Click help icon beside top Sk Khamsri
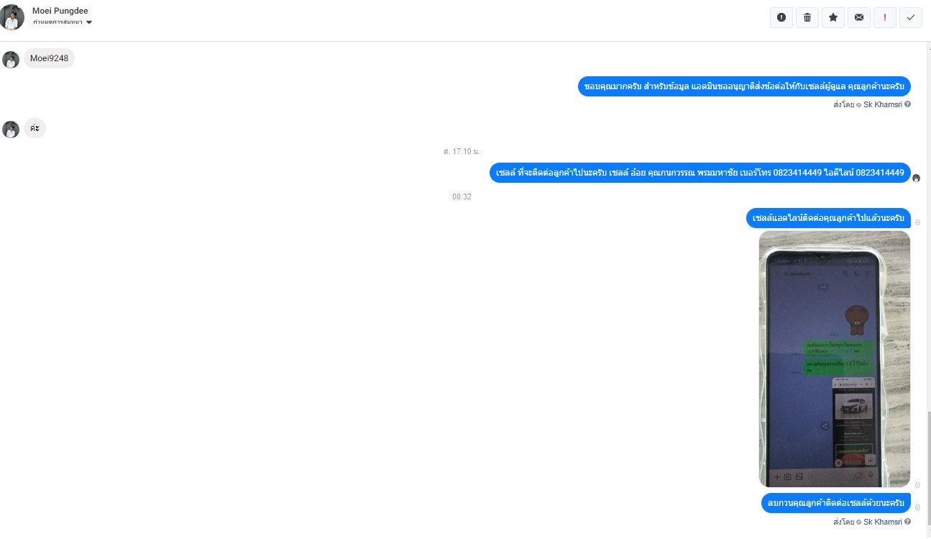Image resolution: width=931 pixels, height=539 pixels. tap(907, 104)
